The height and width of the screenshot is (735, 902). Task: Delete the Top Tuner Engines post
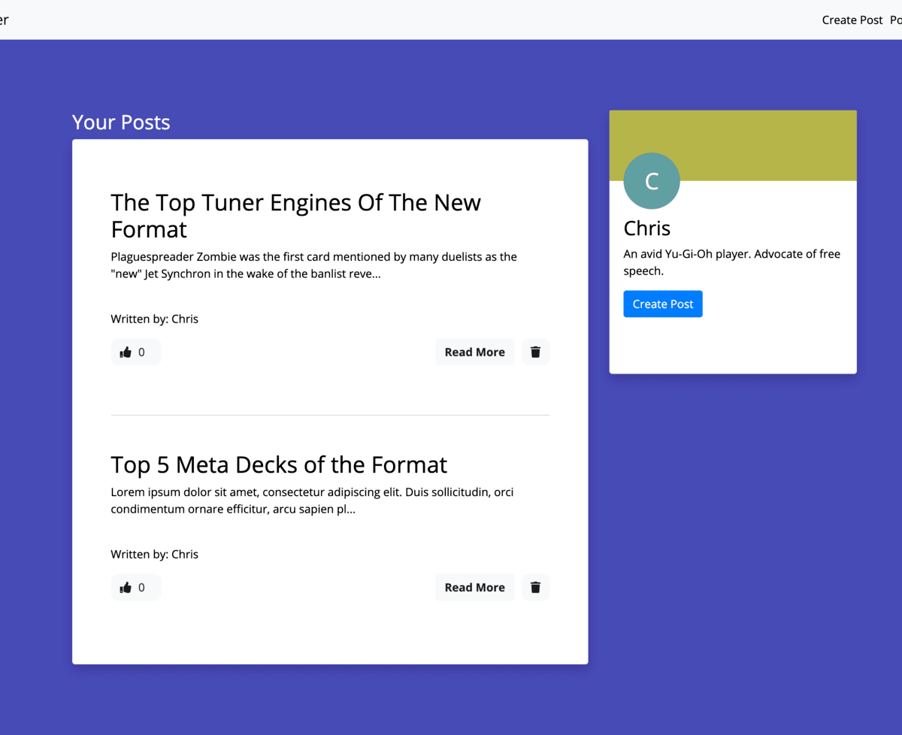pos(536,352)
